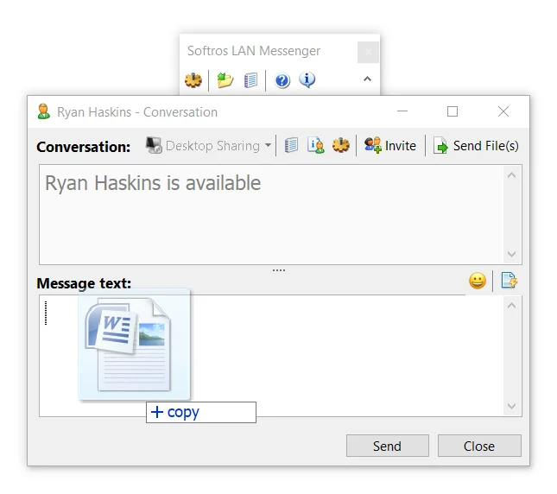Screen dimensions: 557x494
Task: View user info icon in conversation toolbar
Action: (316, 145)
